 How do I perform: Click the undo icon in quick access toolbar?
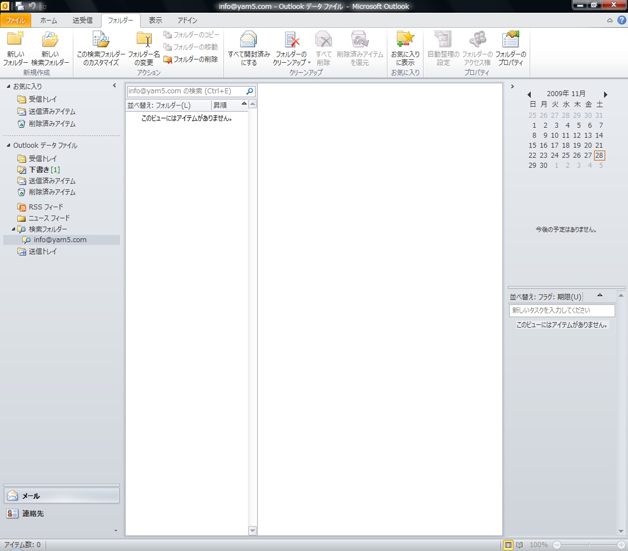pyautogui.click(x=32, y=6)
